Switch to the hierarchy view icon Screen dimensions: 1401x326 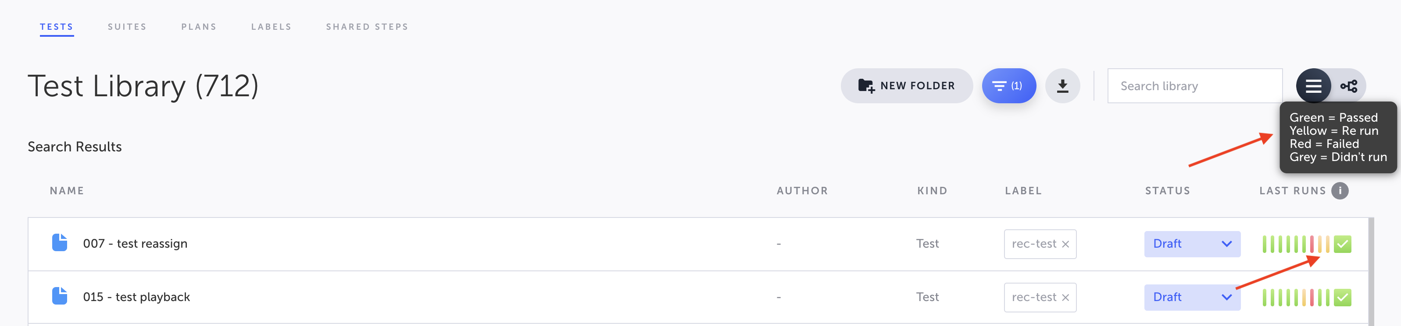1349,85
